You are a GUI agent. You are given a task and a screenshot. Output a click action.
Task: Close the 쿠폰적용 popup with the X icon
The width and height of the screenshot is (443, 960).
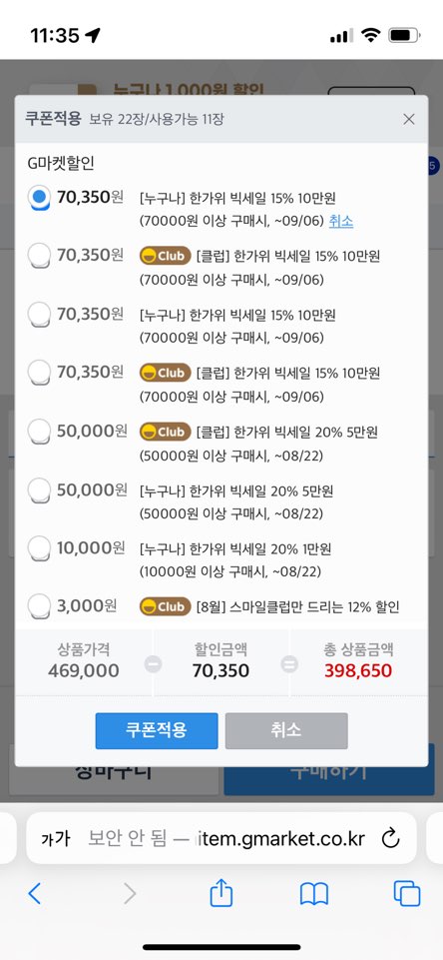[x=409, y=120]
